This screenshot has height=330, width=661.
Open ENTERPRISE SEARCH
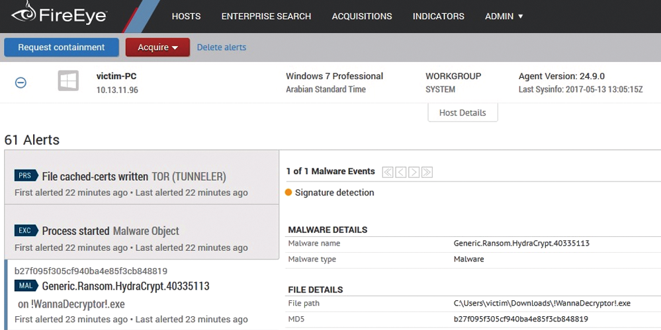pyautogui.click(x=266, y=16)
